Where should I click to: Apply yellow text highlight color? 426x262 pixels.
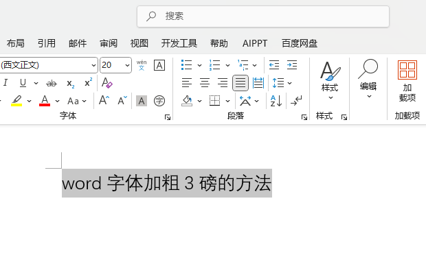[16, 101]
